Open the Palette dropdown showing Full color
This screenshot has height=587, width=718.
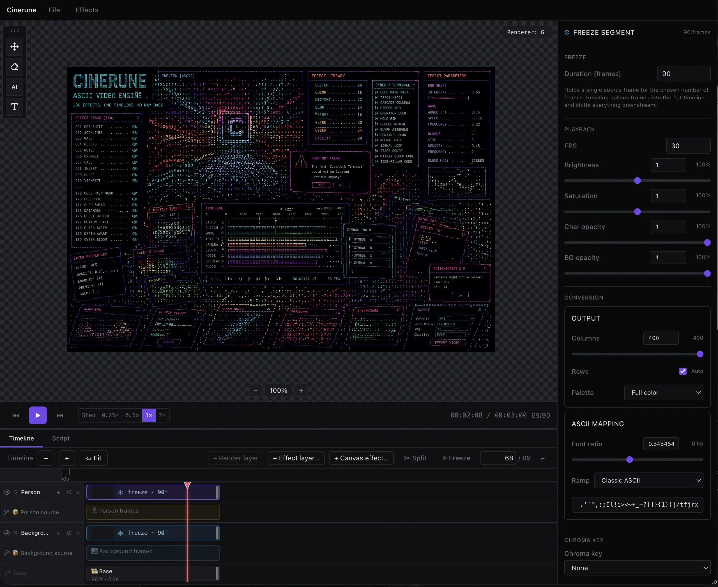664,392
